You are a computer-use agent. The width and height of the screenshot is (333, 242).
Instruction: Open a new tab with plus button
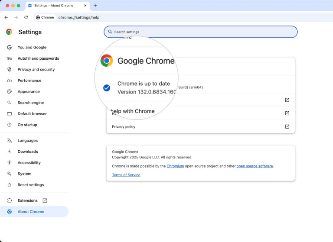[x=95, y=6]
